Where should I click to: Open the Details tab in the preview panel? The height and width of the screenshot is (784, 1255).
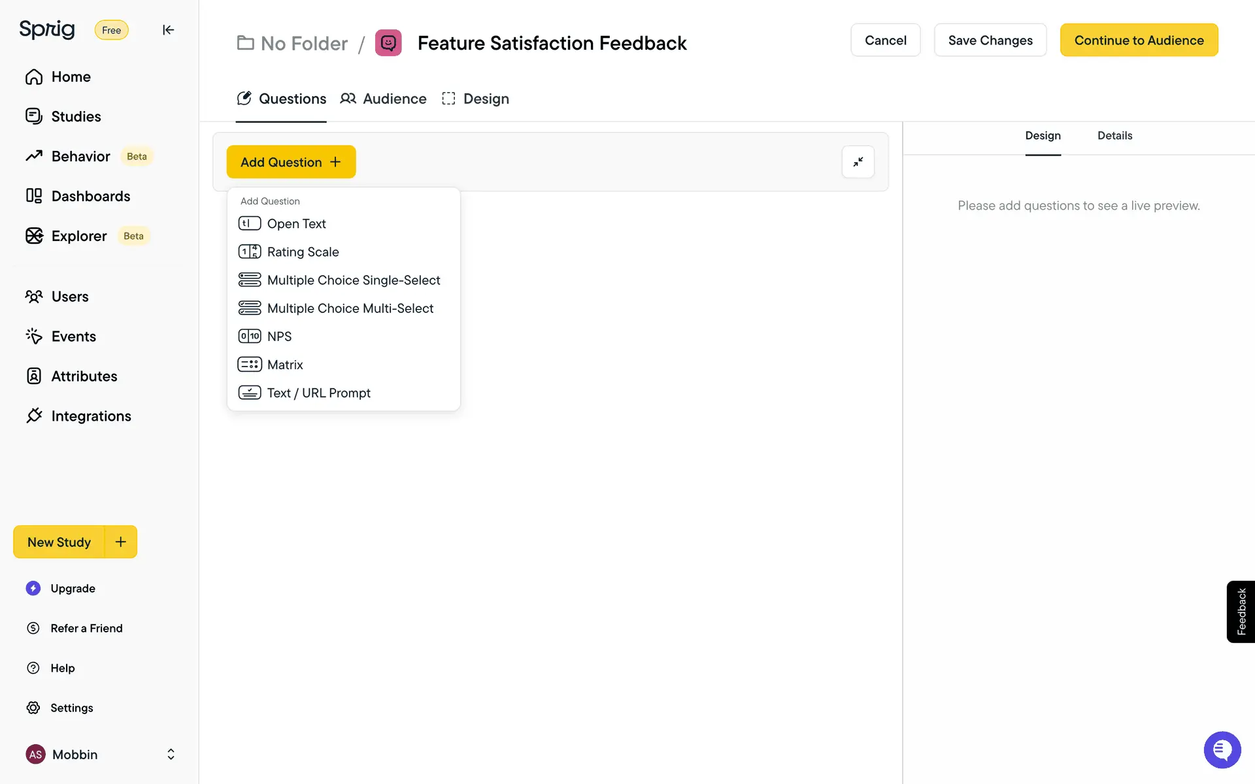(x=1114, y=136)
